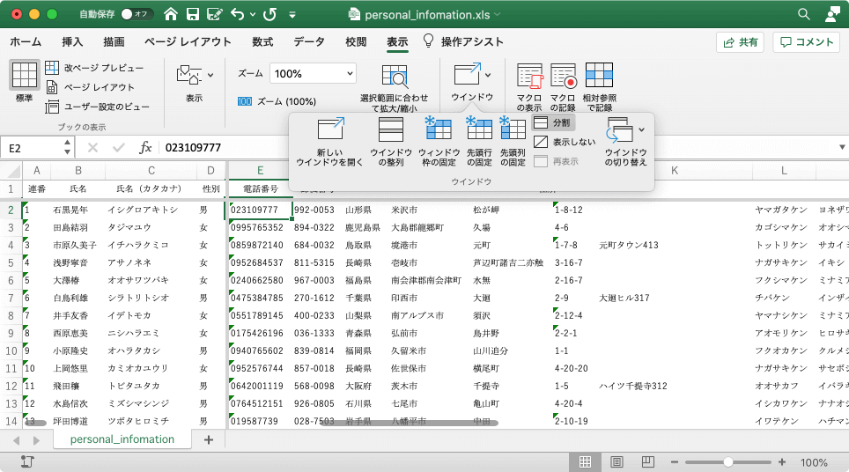849x472 pixels.
Task: Click the Record Macro (マクロの記録) icon
Action: click(x=563, y=77)
